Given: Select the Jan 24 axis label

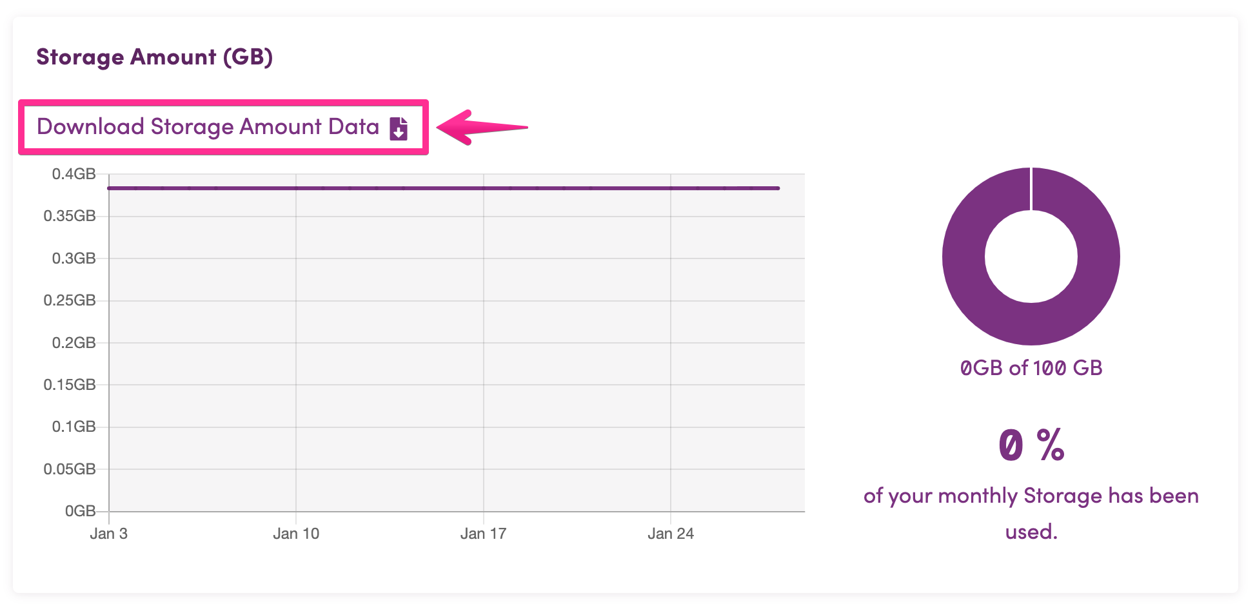Looking at the screenshot, I should pyautogui.click(x=671, y=534).
